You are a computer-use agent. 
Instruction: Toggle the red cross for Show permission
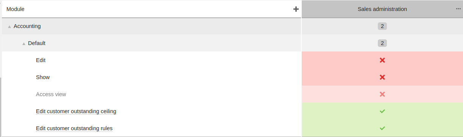coord(382,77)
